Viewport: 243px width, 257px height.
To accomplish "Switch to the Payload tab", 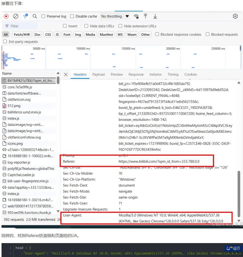I will pos(98,74).
